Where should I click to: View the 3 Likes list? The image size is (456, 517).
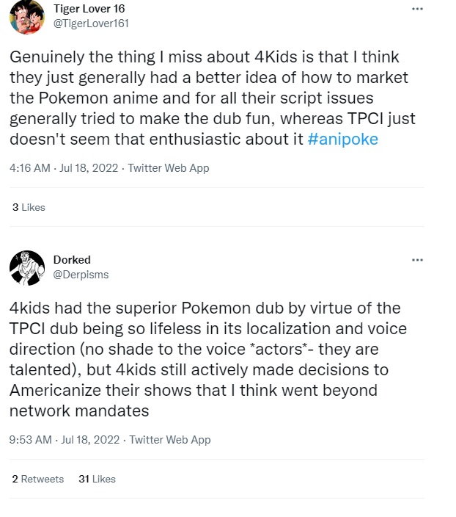coord(29,207)
